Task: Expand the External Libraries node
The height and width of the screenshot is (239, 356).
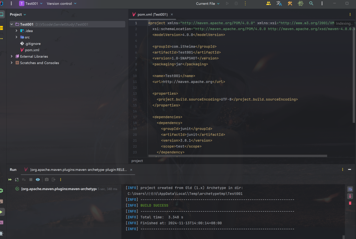Action: tap(12, 57)
